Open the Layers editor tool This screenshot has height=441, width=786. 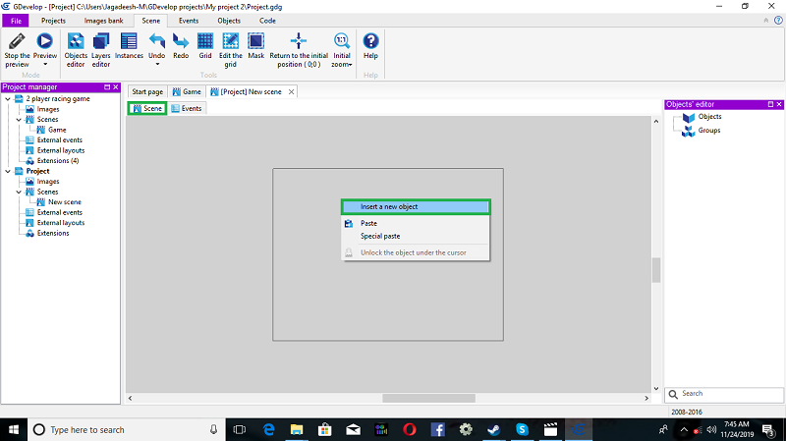coord(101,41)
